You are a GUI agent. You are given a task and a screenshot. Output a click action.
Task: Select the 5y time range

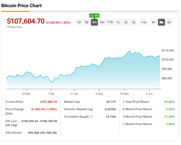[x=134, y=22]
